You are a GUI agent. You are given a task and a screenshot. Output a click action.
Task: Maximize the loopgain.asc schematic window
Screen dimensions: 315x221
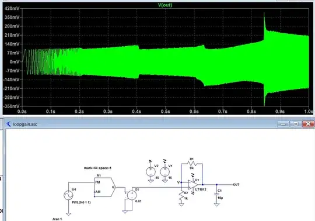pos(296,124)
